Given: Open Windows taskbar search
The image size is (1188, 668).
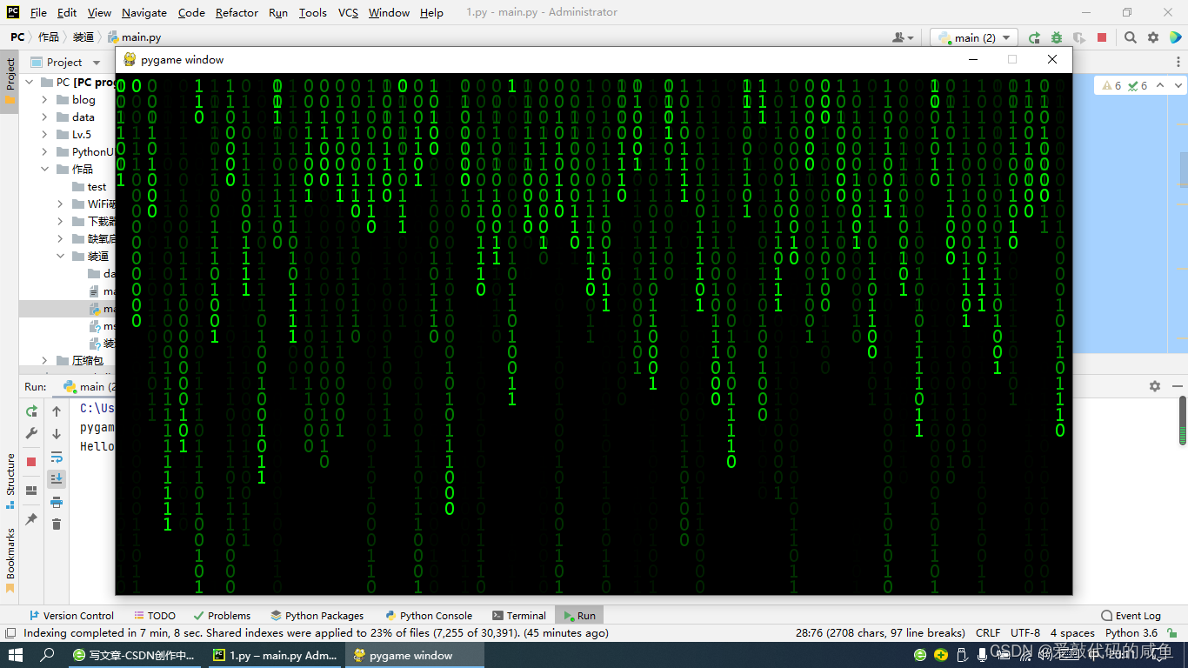Looking at the screenshot, I should pos(48,655).
